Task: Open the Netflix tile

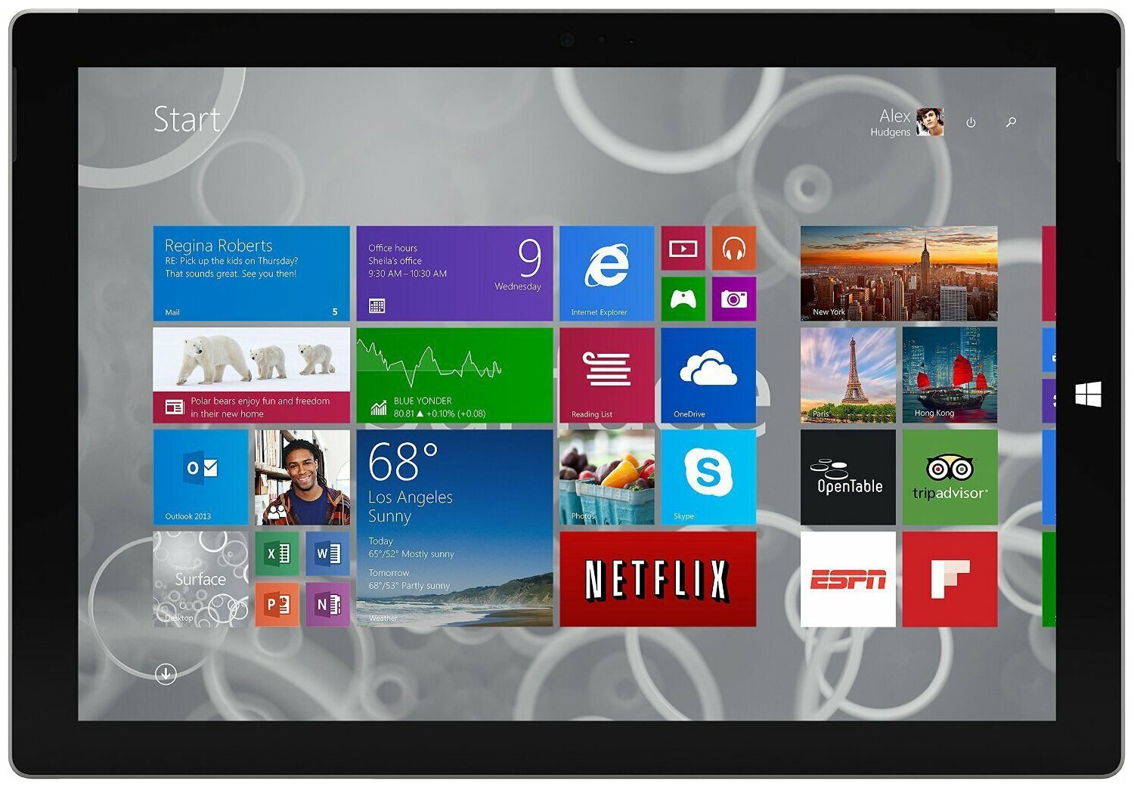Action: [658, 579]
